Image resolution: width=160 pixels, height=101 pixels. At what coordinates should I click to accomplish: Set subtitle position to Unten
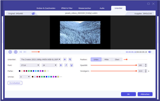tap(96, 59)
